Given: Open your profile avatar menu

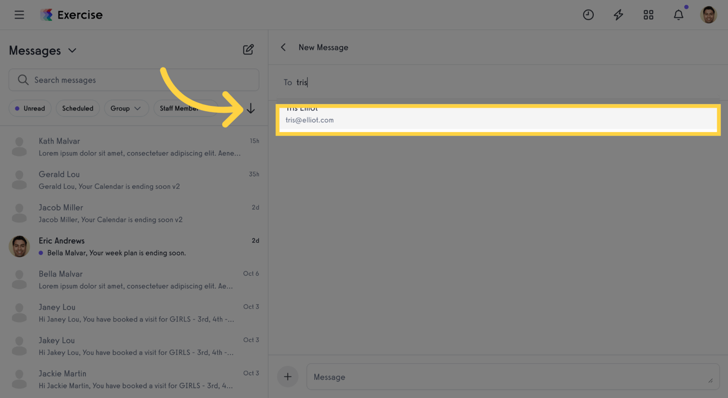Looking at the screenshot, I should click(708, 14).
